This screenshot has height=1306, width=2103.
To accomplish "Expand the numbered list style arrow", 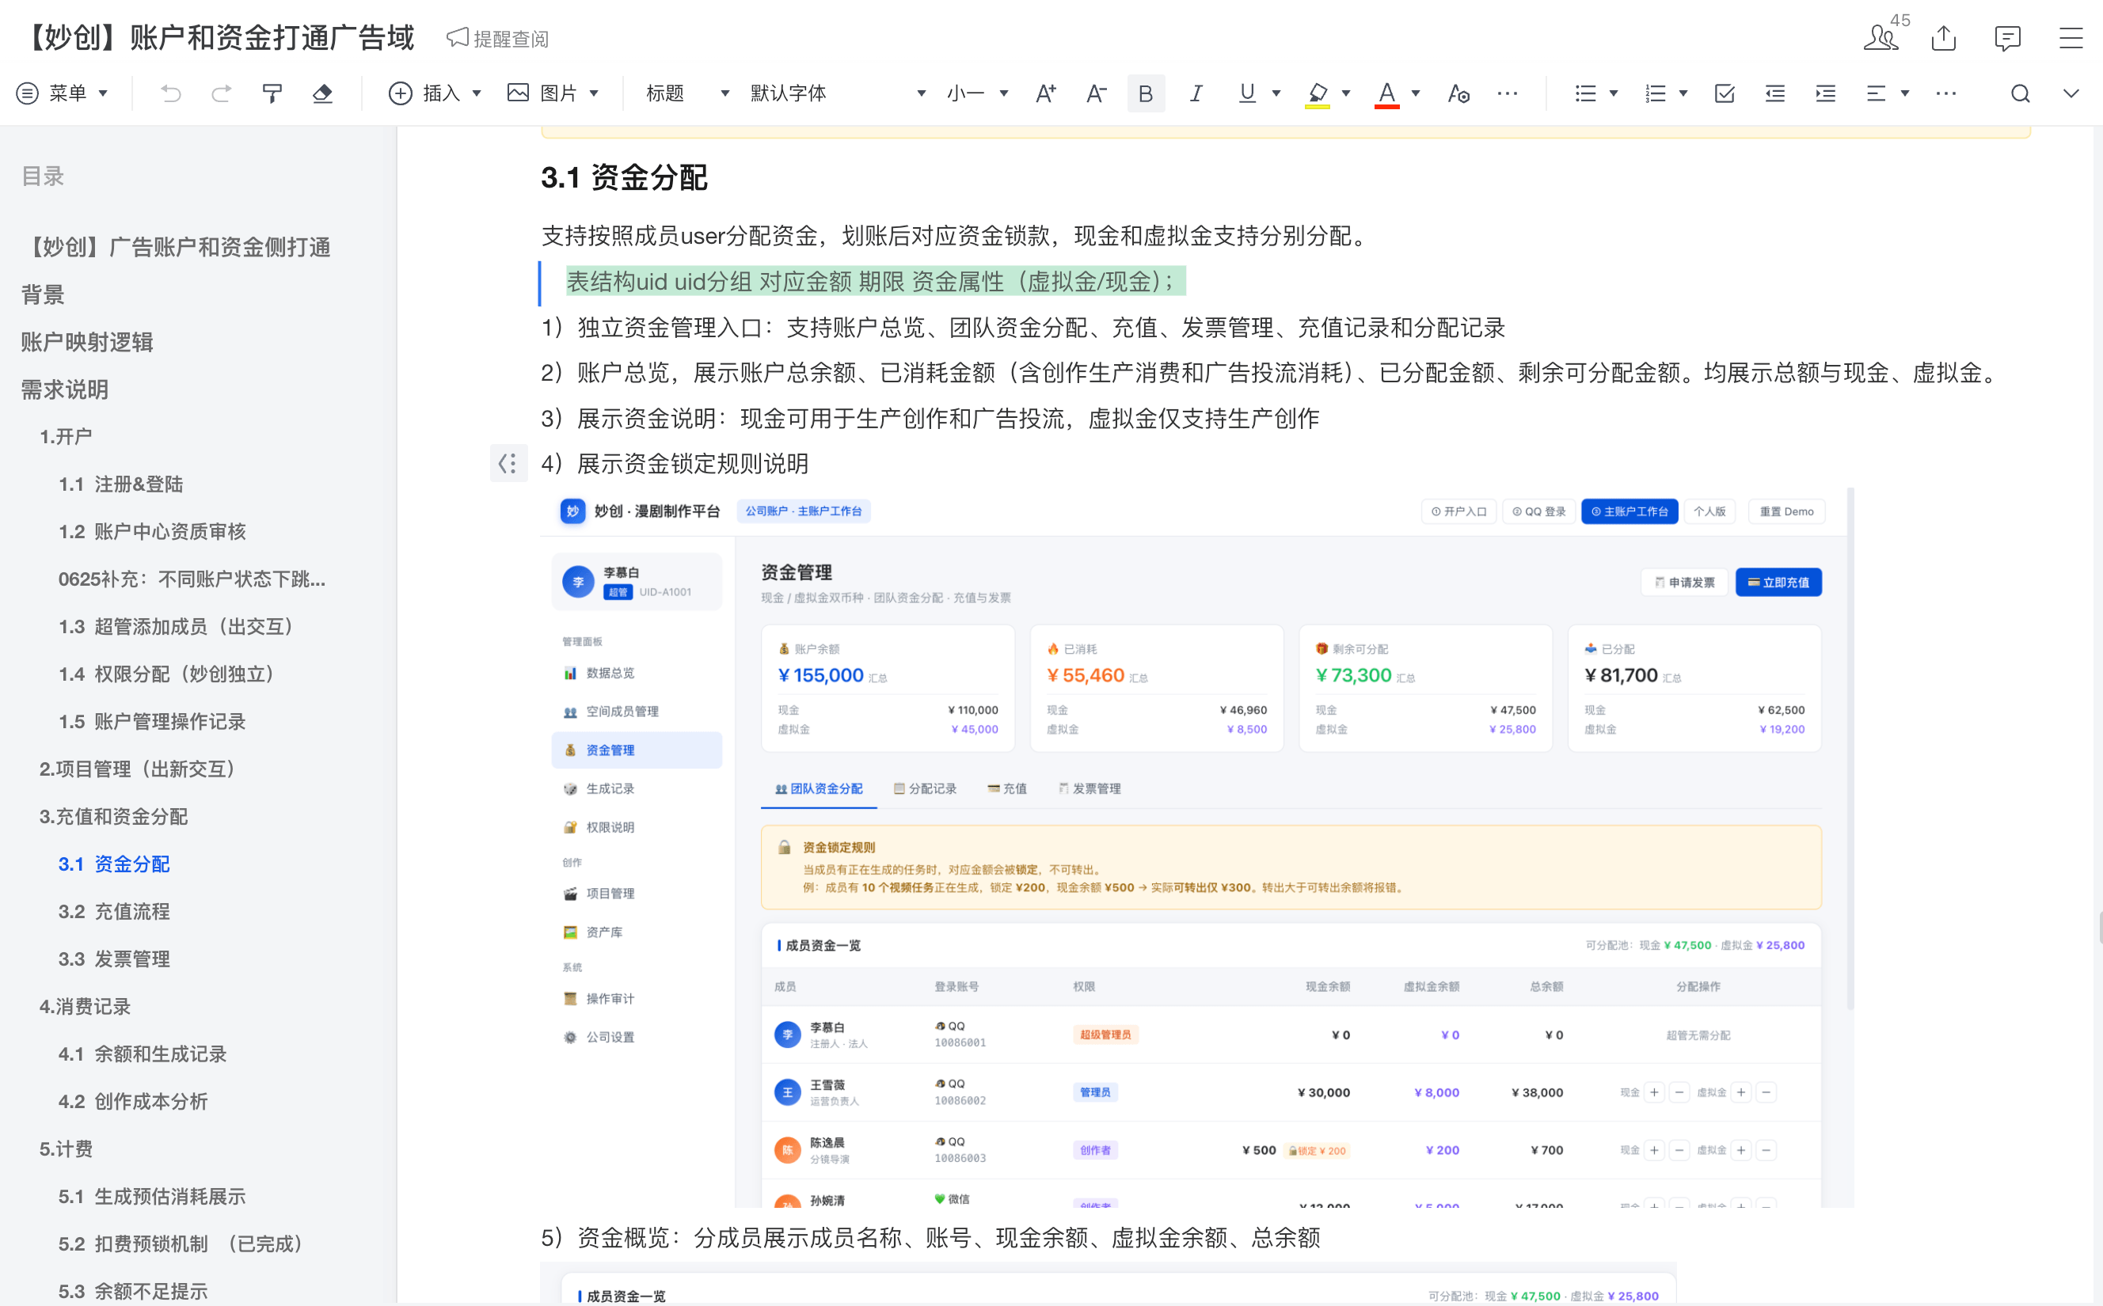I will coord(1683,93).
